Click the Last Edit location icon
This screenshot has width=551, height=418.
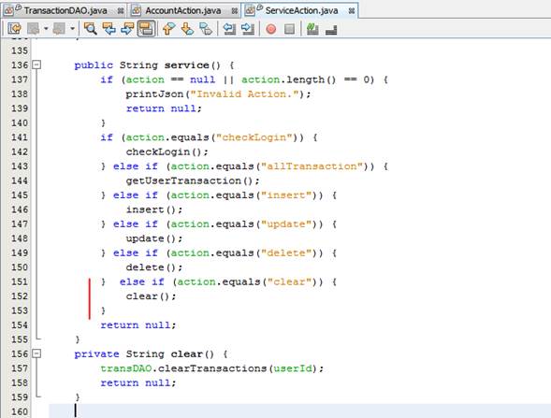tap(15, 29)
